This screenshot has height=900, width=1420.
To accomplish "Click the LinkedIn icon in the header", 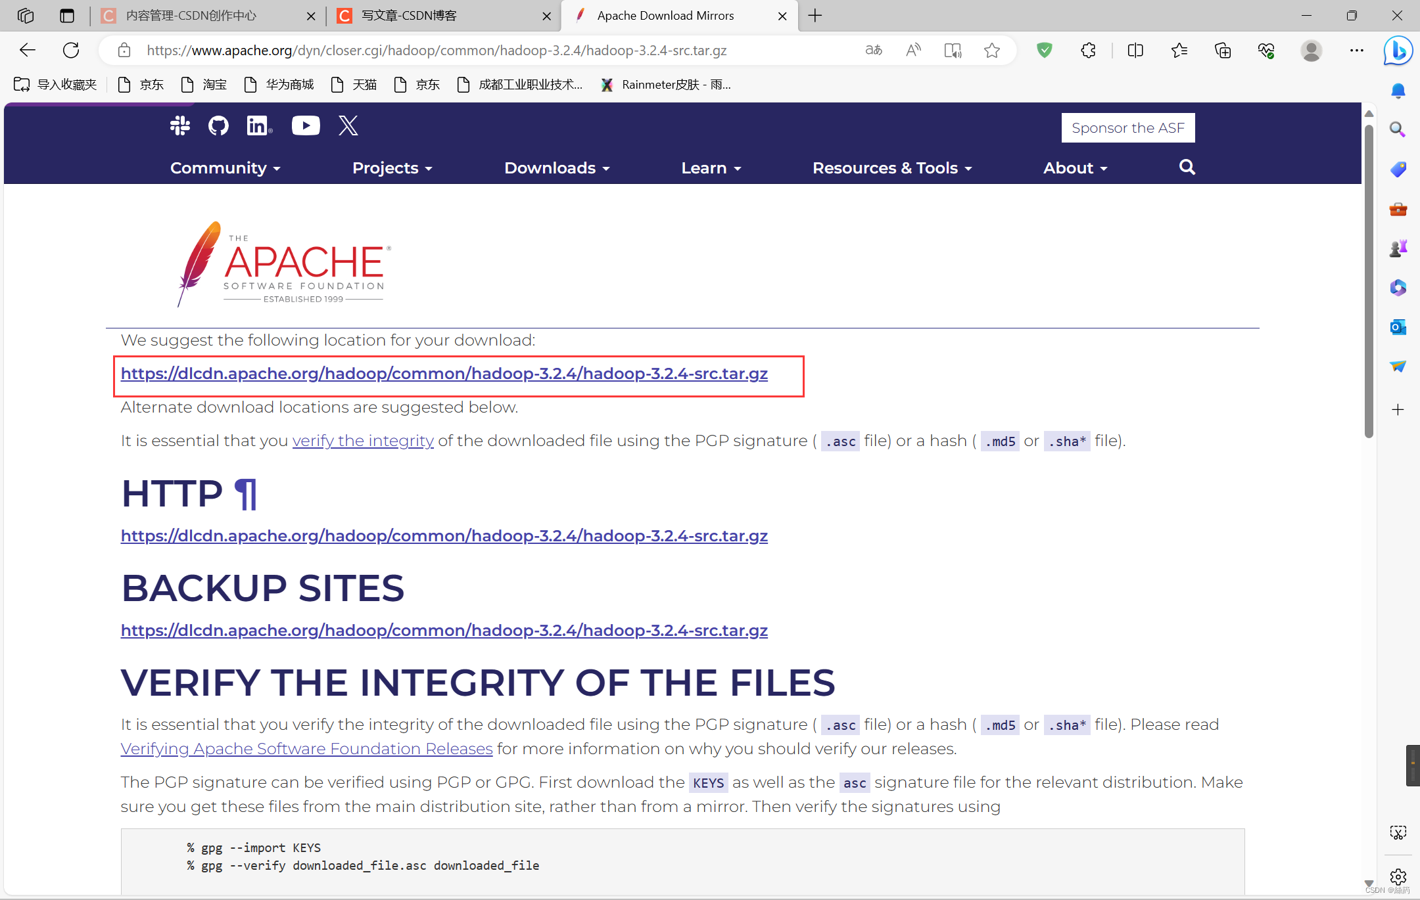I will [x=258, y=126].
